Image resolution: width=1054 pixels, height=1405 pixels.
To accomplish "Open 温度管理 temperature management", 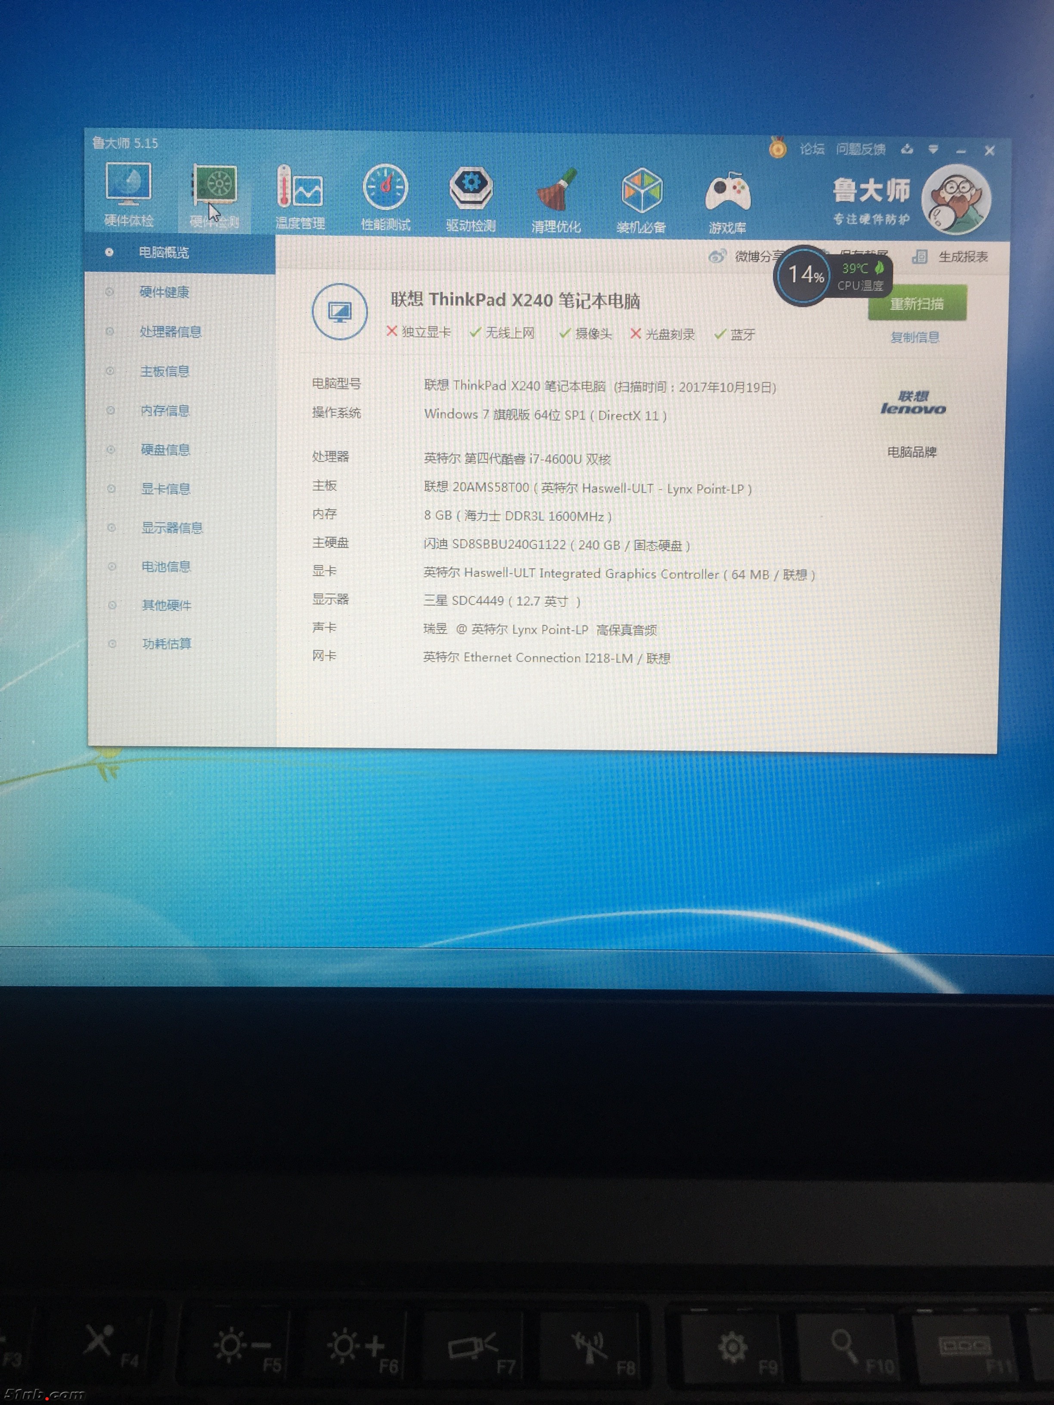I will tap(300, 196).
